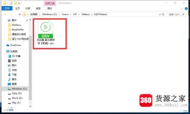Click the folder icon in address bar

pyautogui.click(x=25, y=14)
